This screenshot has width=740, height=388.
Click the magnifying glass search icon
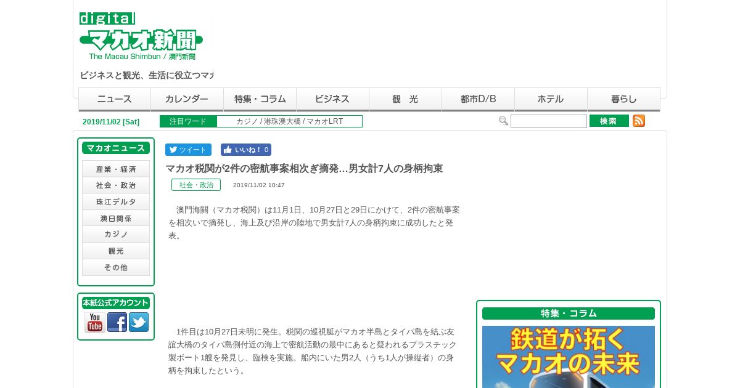point(503,121)
